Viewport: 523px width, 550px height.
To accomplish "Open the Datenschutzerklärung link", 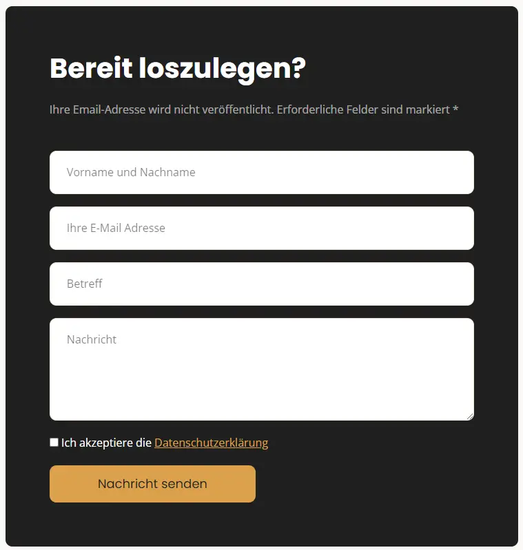I will (211, 443).
